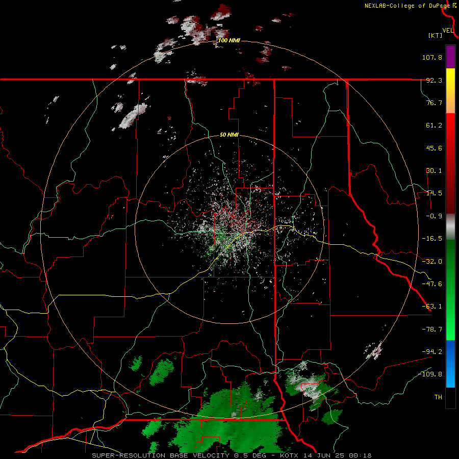Pick the red segment of the color bar
Viewport: 459px width, 459px height.
(450, 163)
